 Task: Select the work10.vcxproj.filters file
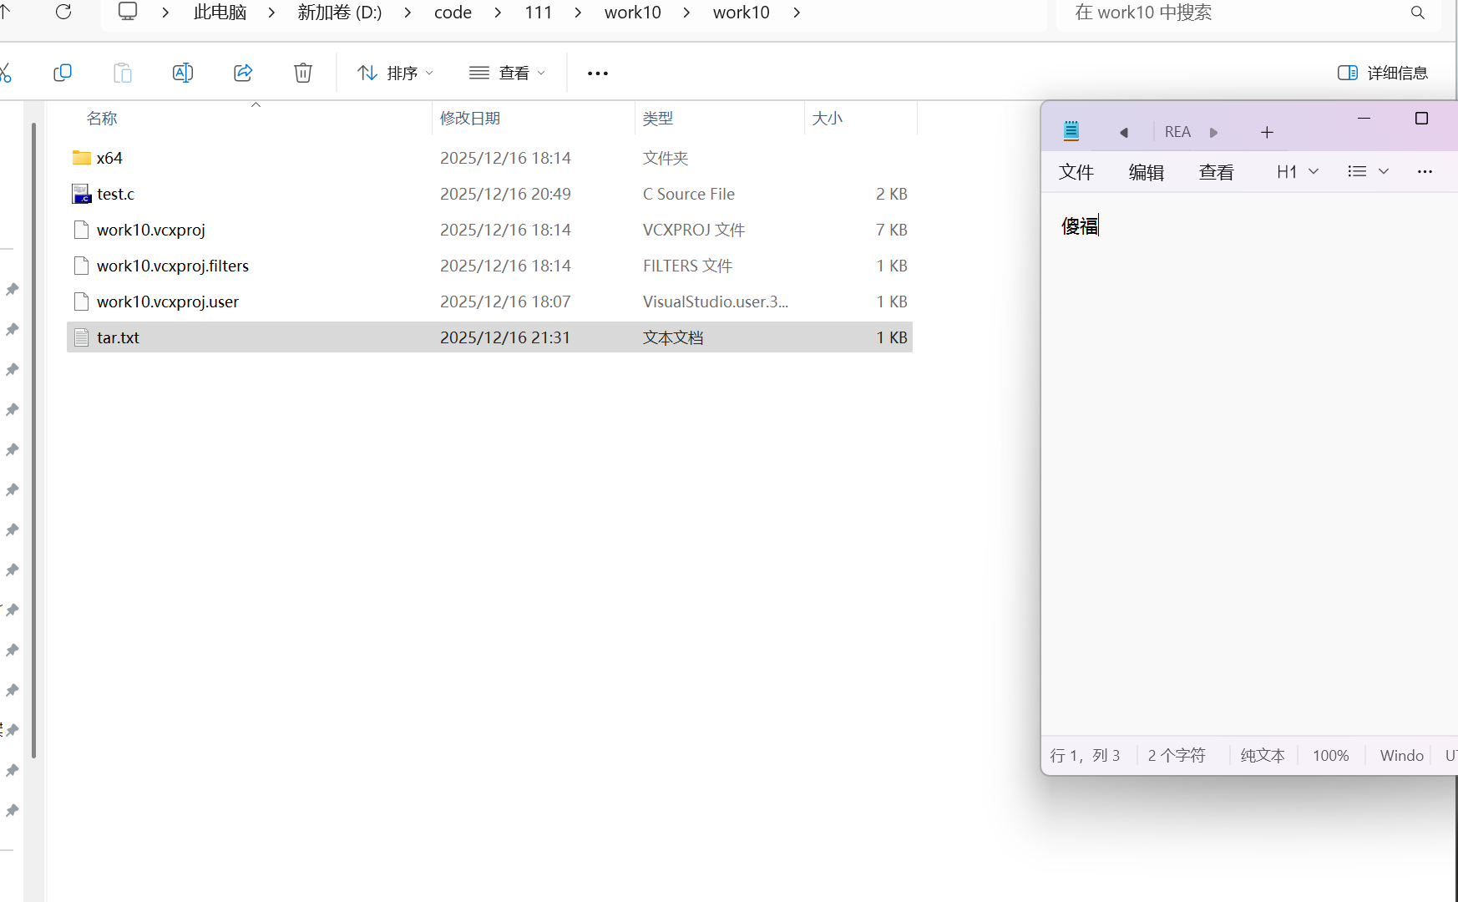(x=173, y=266)
